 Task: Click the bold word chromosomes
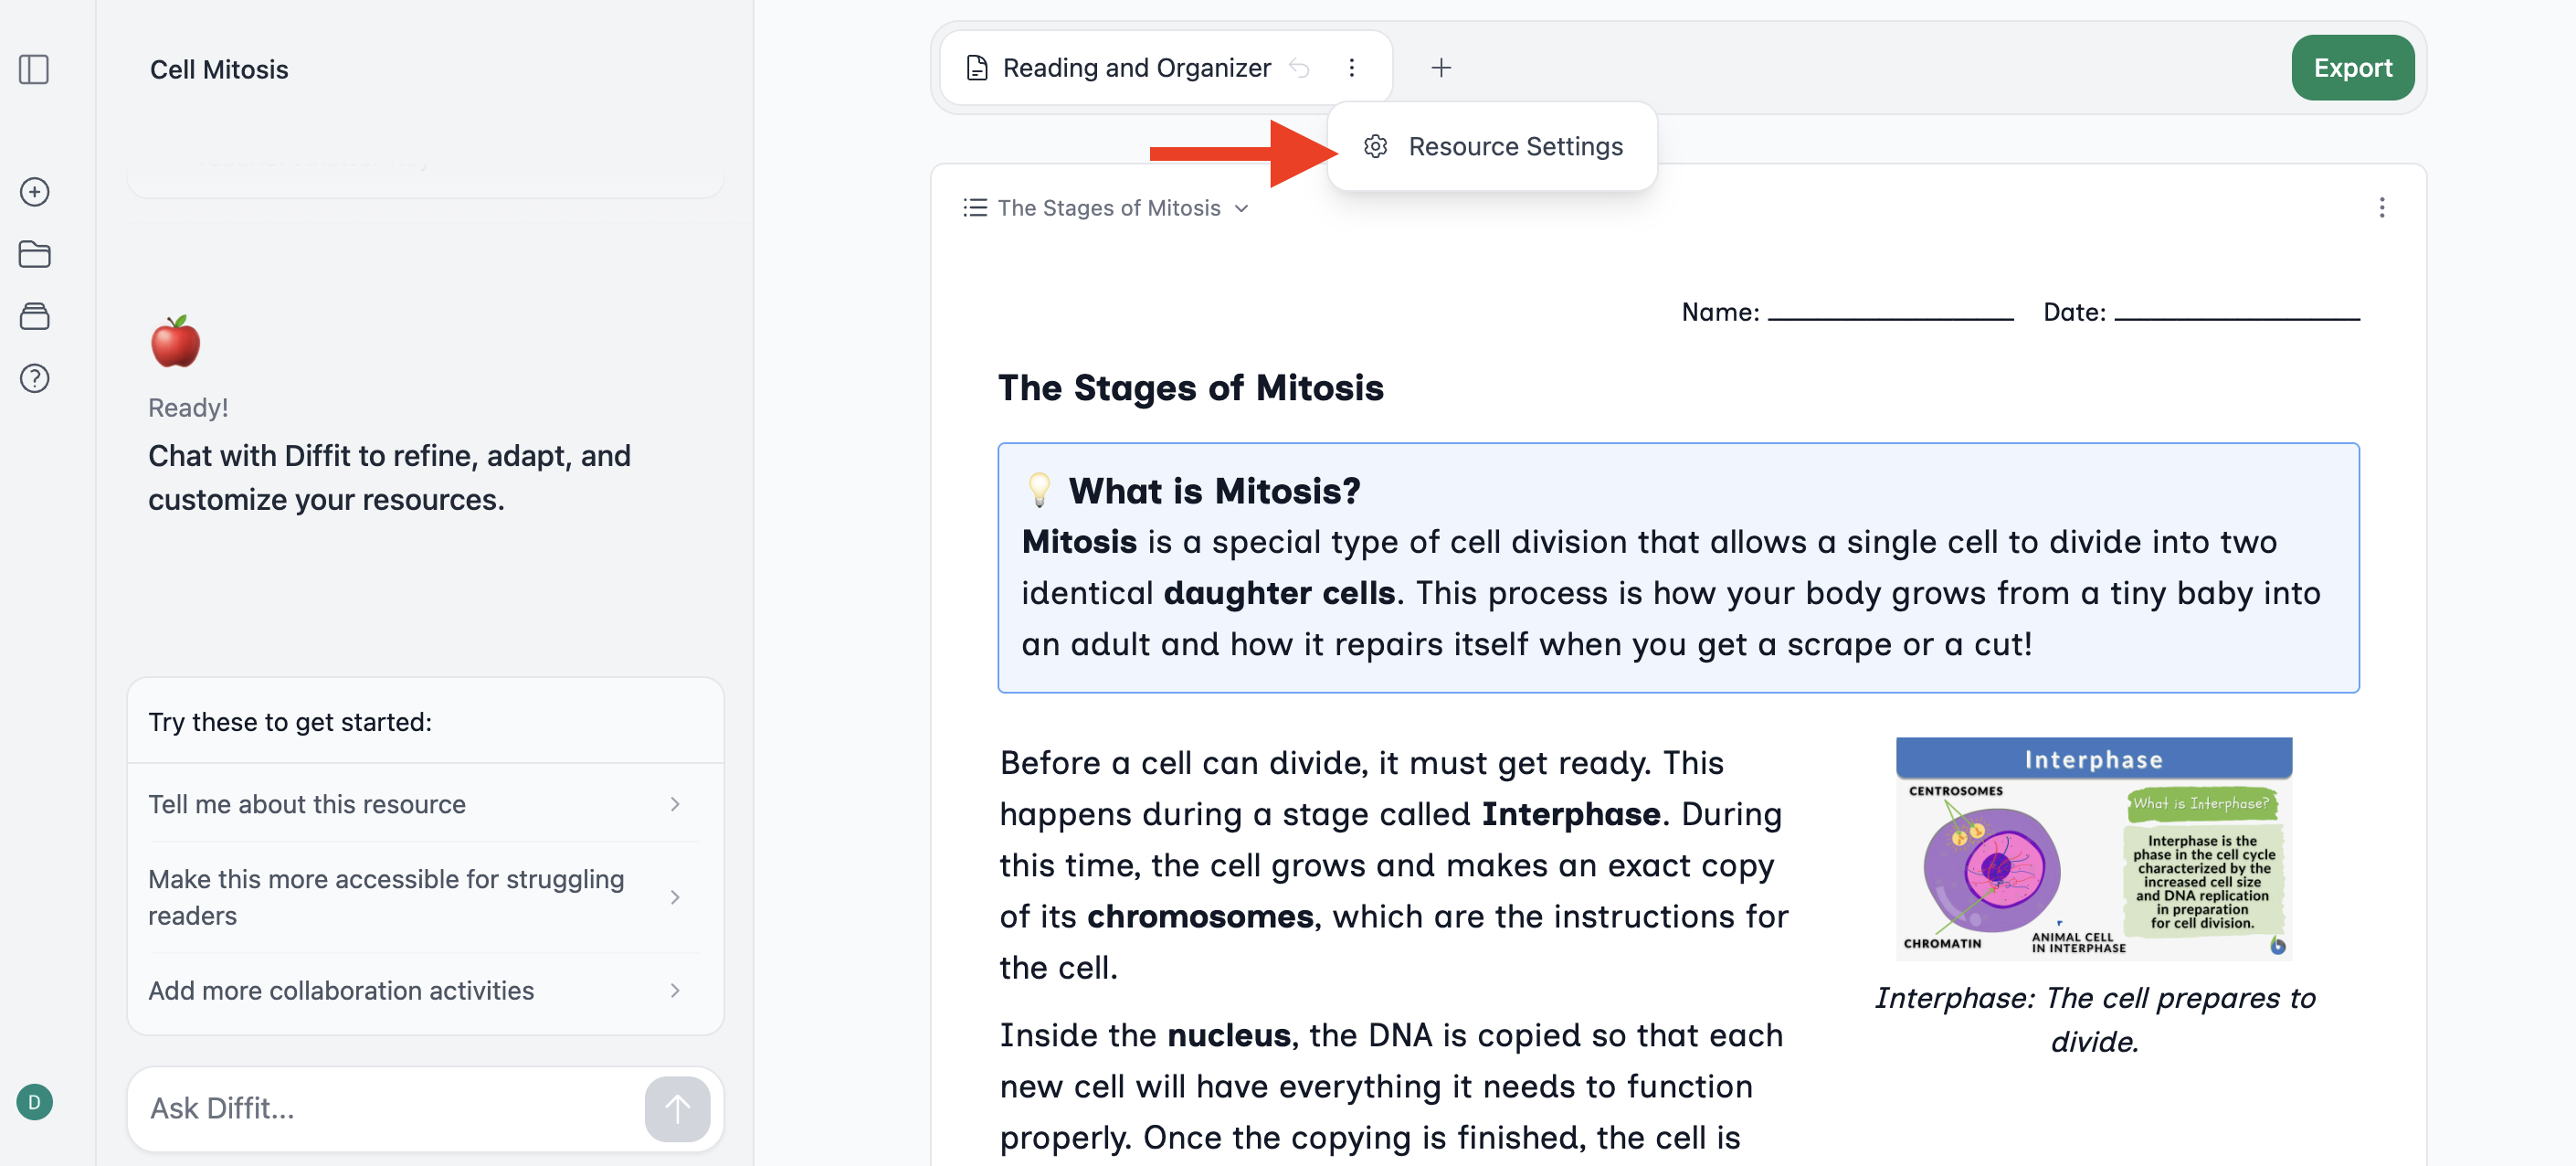[1199, 916]
